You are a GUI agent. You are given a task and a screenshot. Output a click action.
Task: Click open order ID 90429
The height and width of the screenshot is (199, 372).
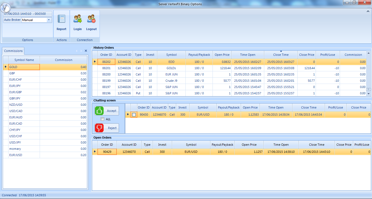point(107,152)
